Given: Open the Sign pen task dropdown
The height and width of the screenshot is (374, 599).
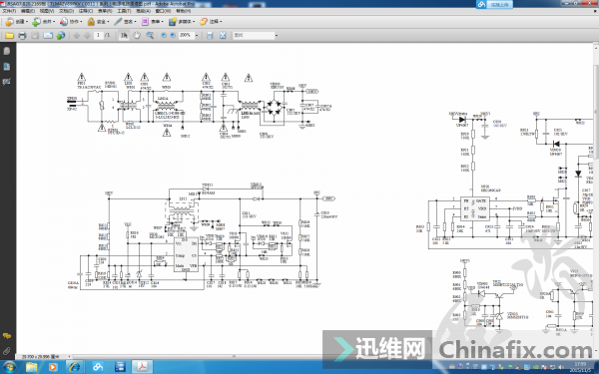Looking at the screenshot, I should pos(126,22).
